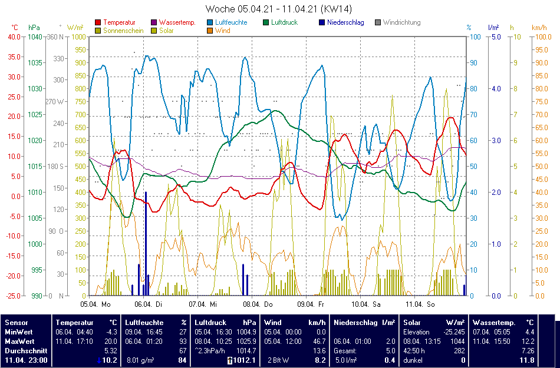Click the minimum temperature value -4.3
Viewport: 560px width, 368px height.
pyautogui.click(x=111, y=332)
